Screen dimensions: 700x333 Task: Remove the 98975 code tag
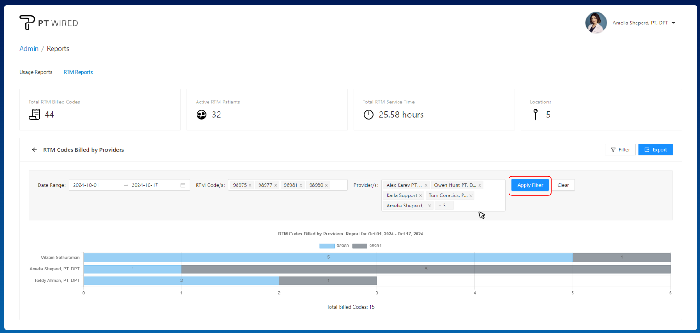pos(250,185)
